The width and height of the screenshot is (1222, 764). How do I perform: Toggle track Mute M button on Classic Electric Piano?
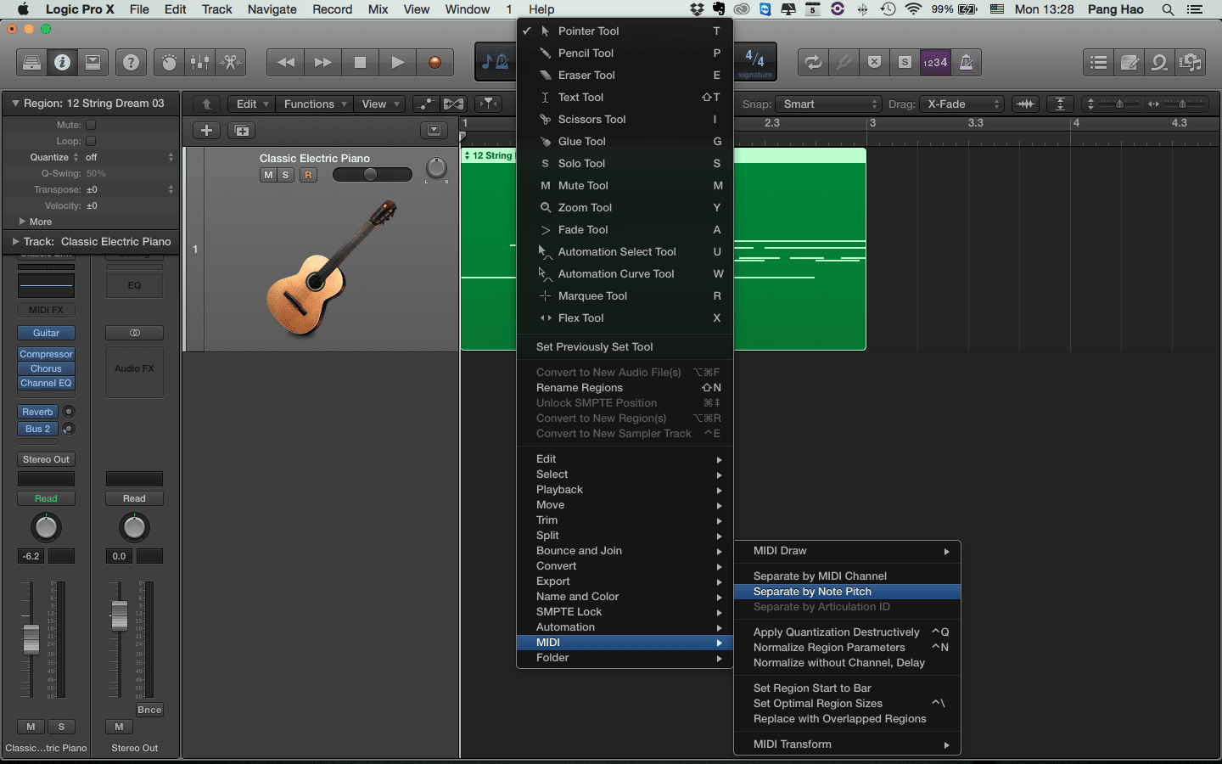[268, 175]
